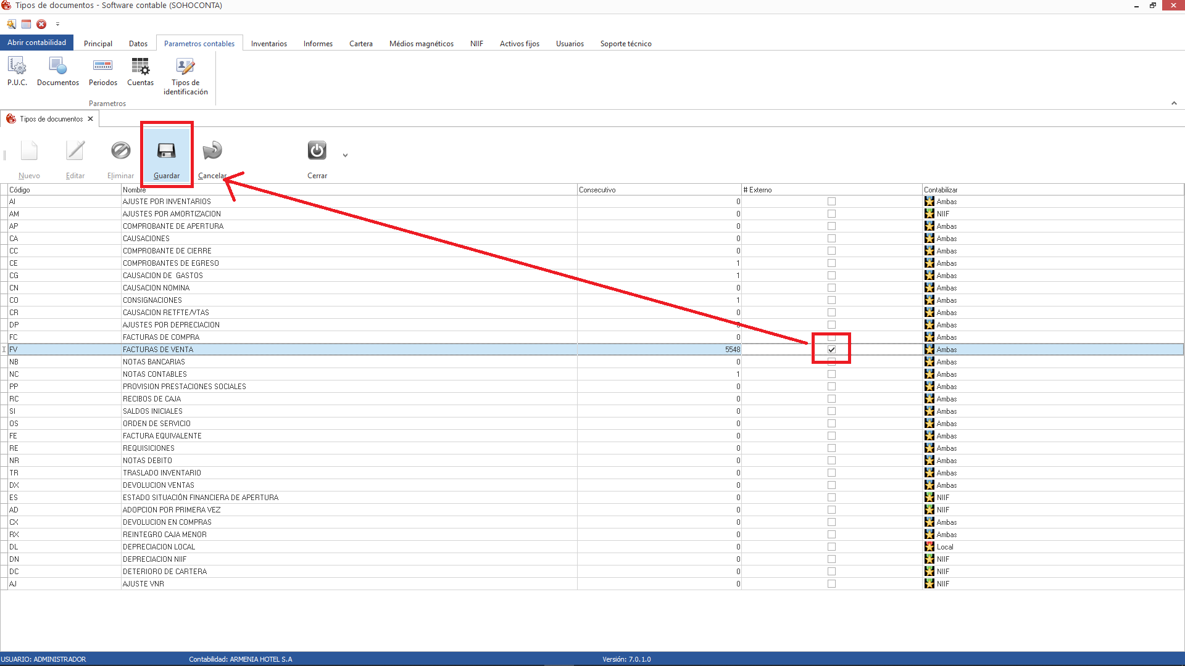Switch to the Inventarios ribbon tab
Image resolution: width=1185 pixels, height=666 pixels.
coord(268,44)
